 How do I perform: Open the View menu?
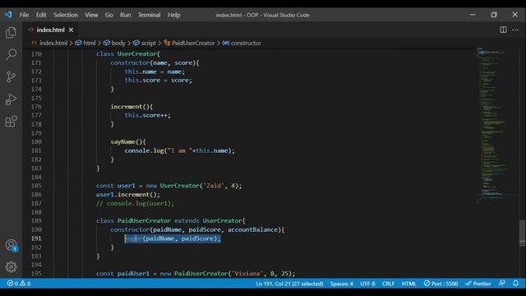[91, 15]
